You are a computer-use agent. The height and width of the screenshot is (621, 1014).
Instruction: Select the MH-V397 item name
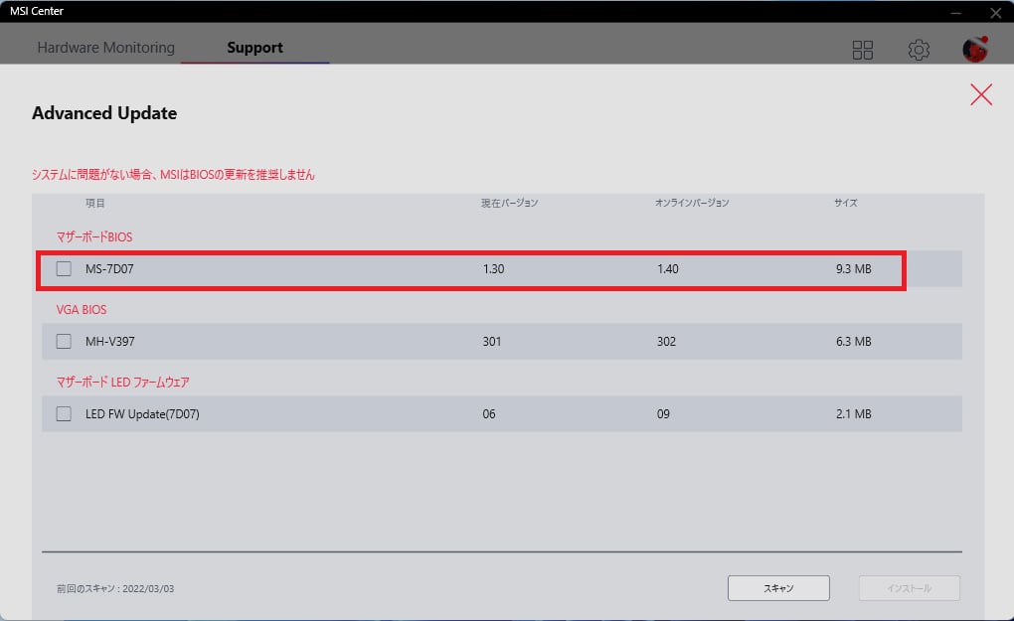pos(110,341)
